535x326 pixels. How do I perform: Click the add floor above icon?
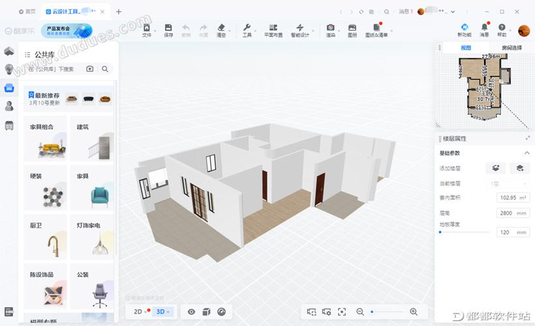[496, 168]
